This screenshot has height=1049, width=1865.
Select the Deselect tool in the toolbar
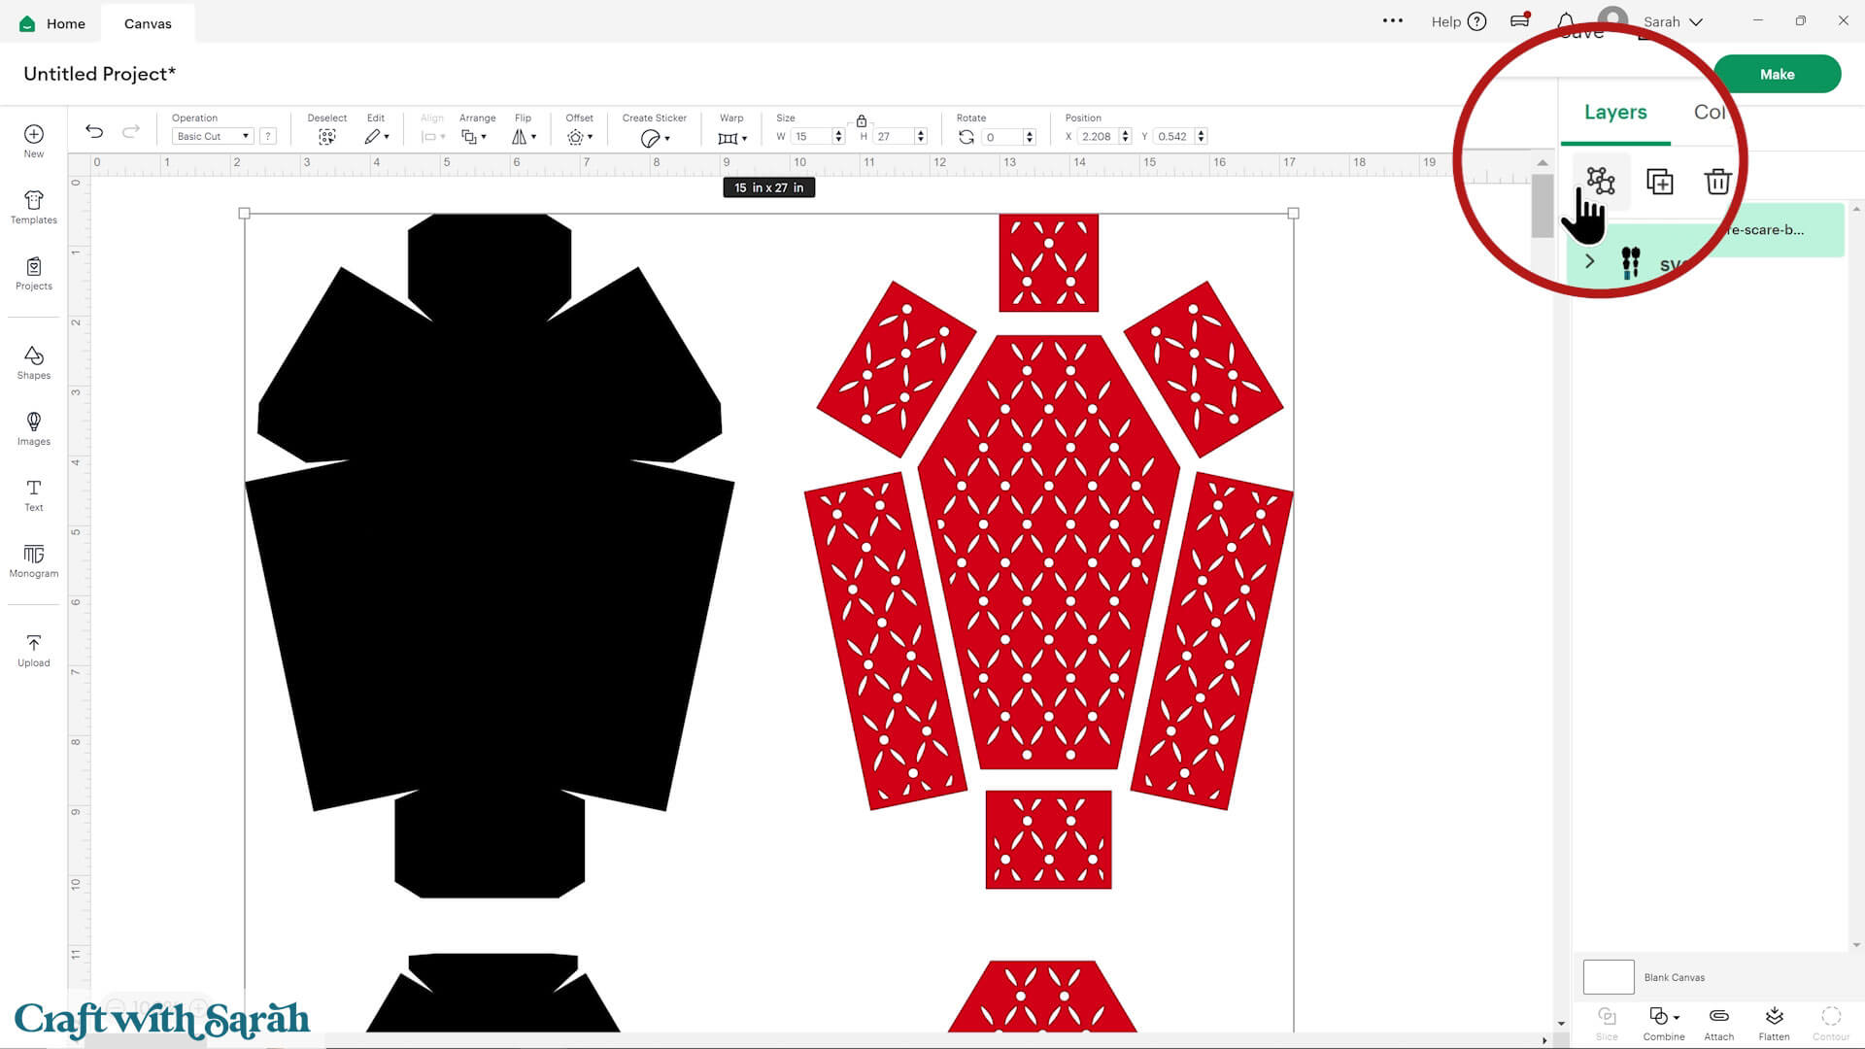pos(327,136)
